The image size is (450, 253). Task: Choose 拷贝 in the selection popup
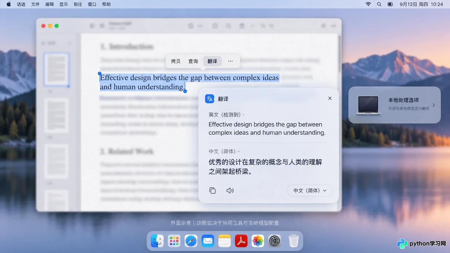pyautogui.click(x=176, y=61)
